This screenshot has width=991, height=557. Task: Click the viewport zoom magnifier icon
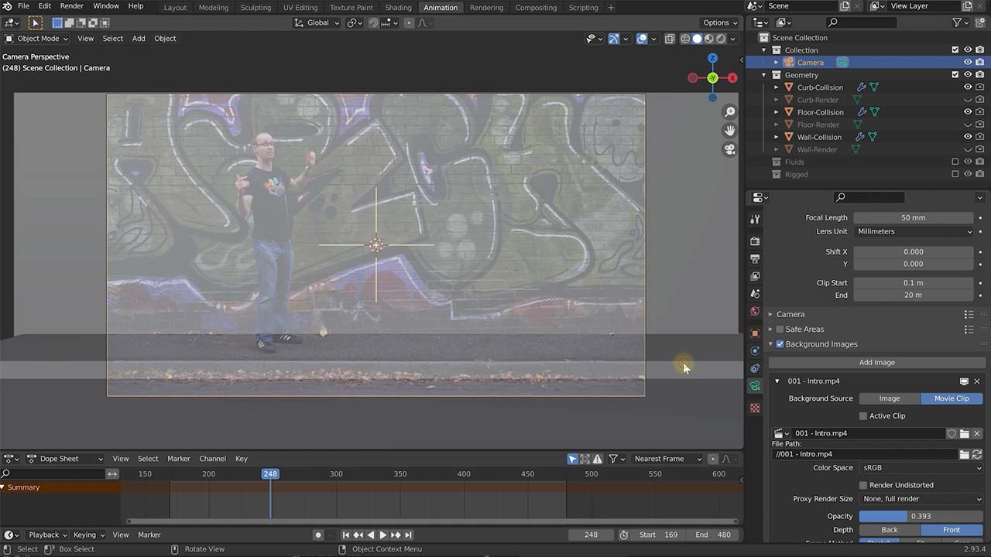(x=729, y=111)
